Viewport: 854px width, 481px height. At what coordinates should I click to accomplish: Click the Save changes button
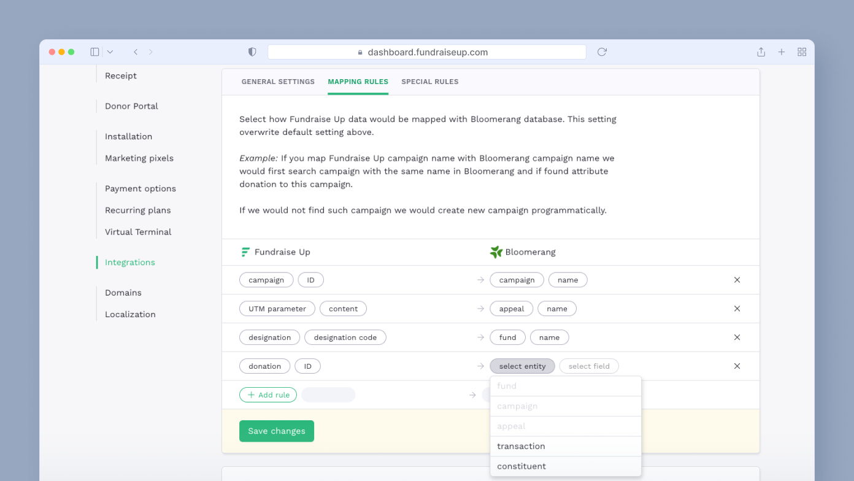click(277, 431)
